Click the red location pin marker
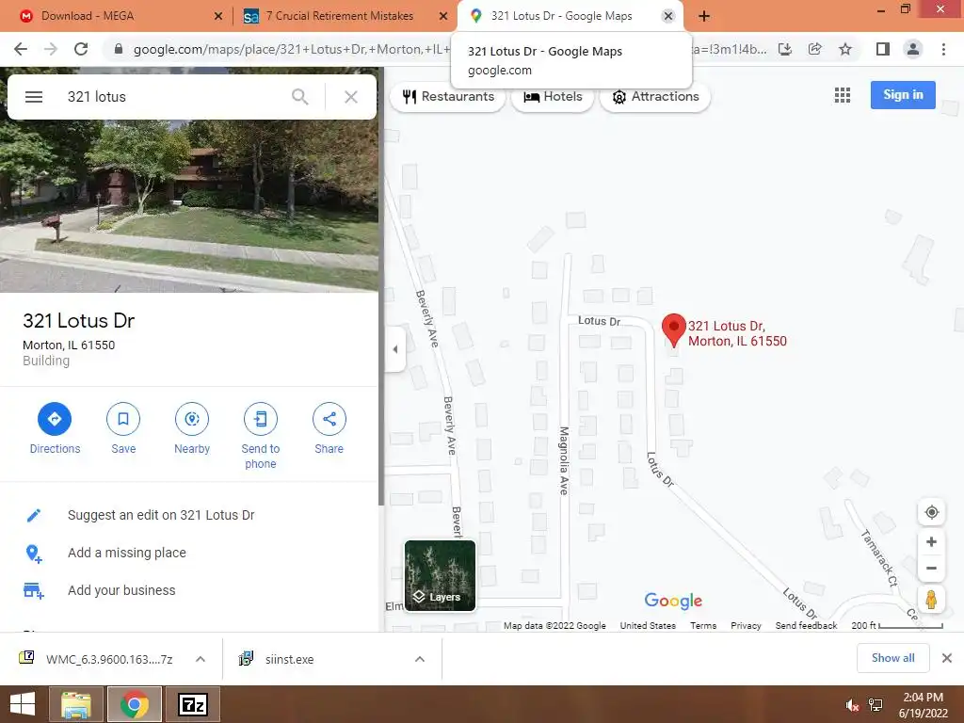The height and width of the screenshot is (723, 964). (674, 330)
